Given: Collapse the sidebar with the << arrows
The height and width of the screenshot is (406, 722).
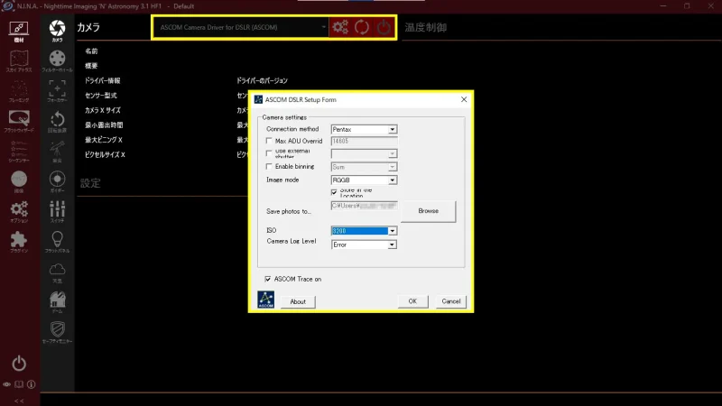Looking at the screenshot, I should pyautogui.click(x=19, y=401).
